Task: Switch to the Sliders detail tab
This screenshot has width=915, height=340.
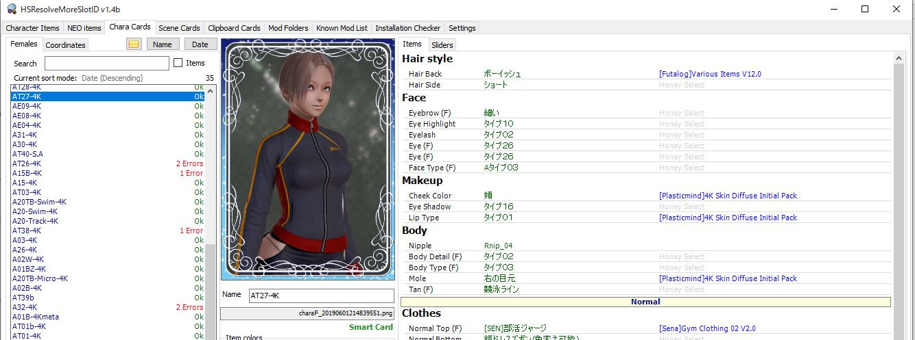Action: point(442,45)
